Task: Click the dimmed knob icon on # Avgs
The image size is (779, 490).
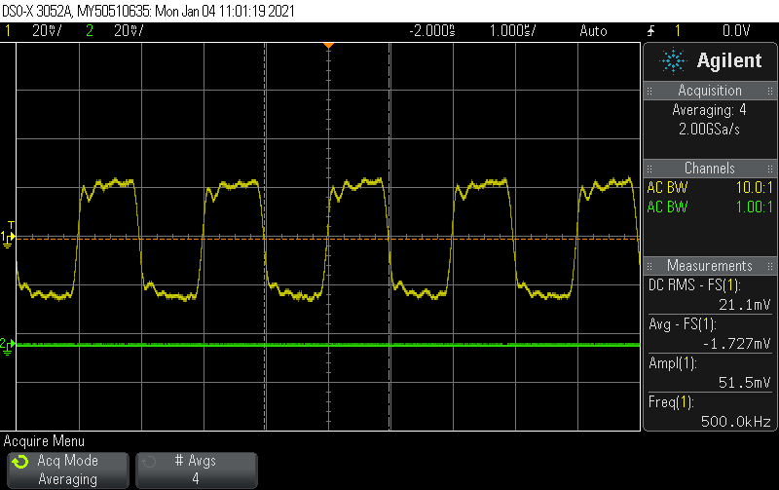Action: 149,461
